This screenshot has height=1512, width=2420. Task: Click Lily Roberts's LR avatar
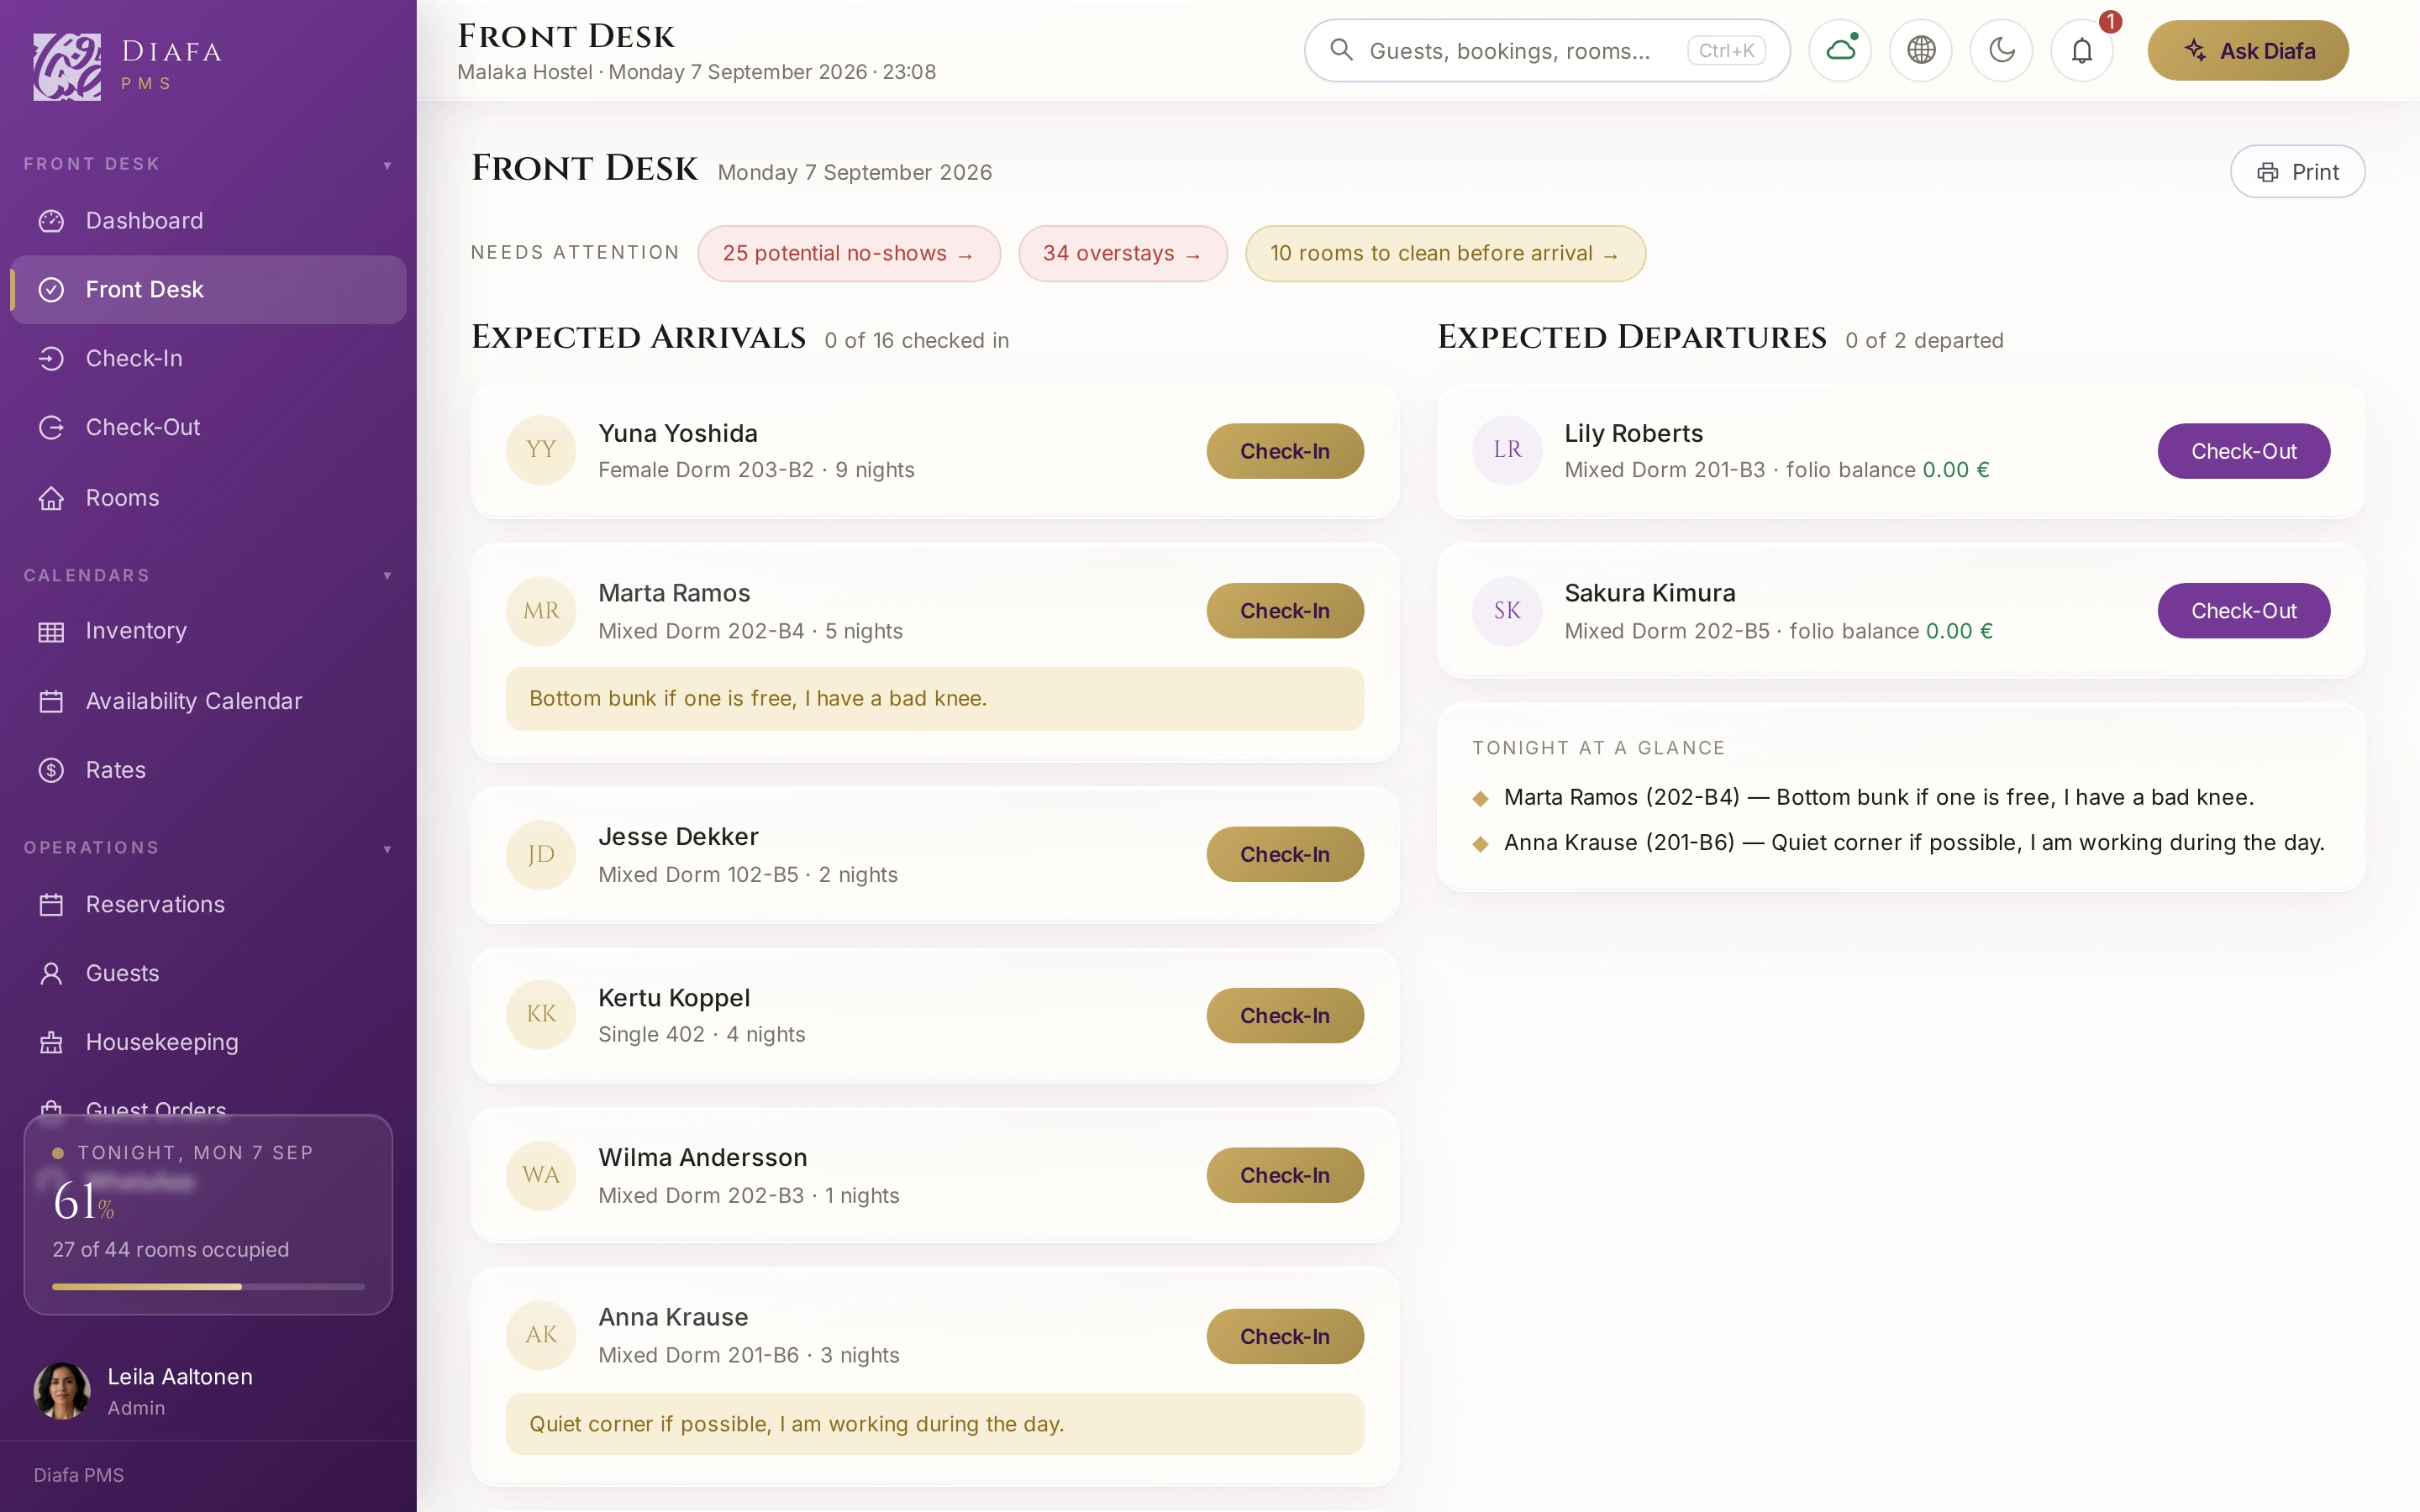pyautogui.click(x=1507, y=450)
